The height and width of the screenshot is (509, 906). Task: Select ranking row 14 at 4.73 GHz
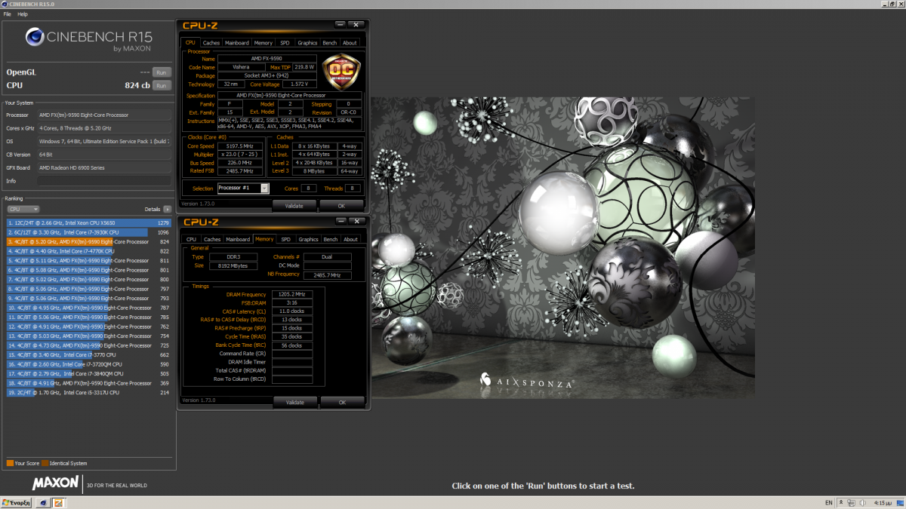89,345
